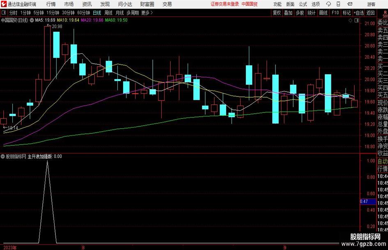Toggle the side panel icon near price axis
Viewport: 388px width, 250px height.
coord(356,21)
